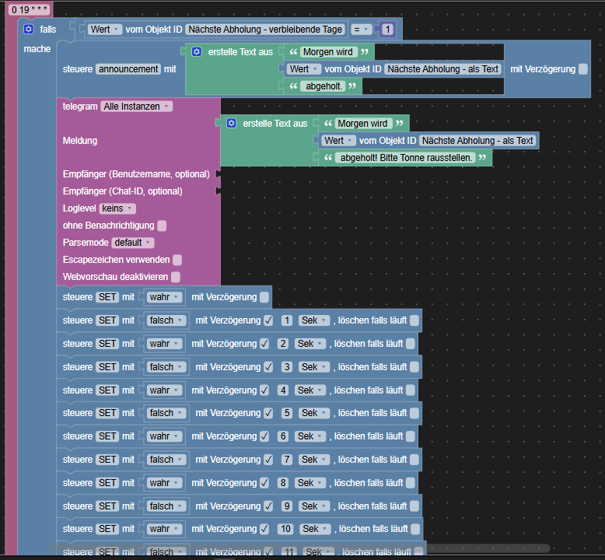Open 'falsch' dropdown on the 3 Sek row
The image size is (605, 560).
click(x=166, y=366)
